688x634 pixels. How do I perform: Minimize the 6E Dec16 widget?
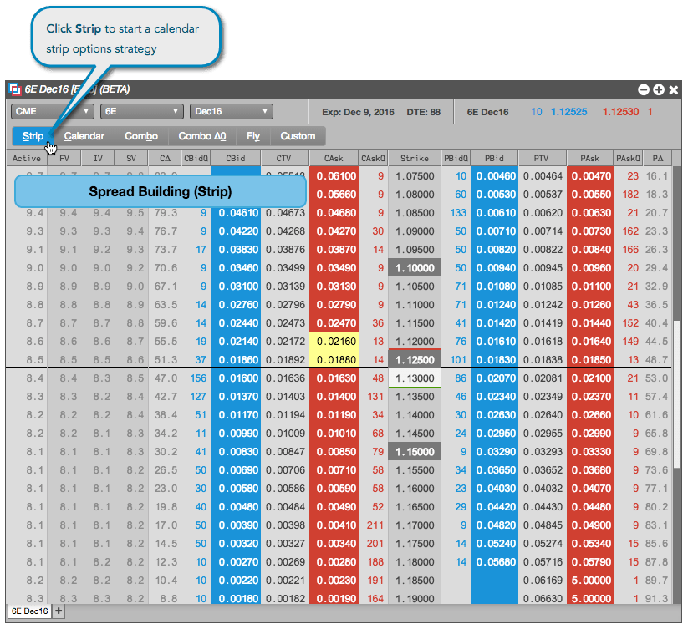[643, 90]
